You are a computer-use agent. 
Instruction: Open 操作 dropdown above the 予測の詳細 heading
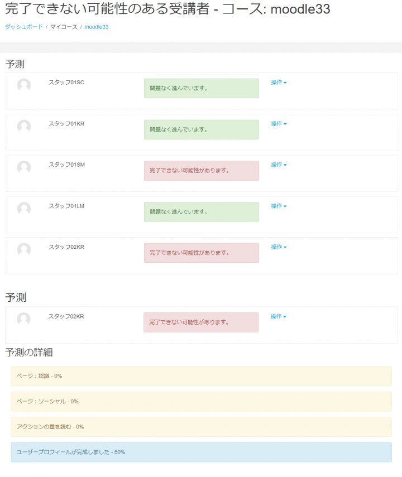pyautogui.click(x=278, y=316)
